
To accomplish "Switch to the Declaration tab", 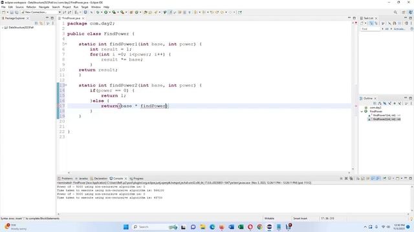I will point(99,179).
